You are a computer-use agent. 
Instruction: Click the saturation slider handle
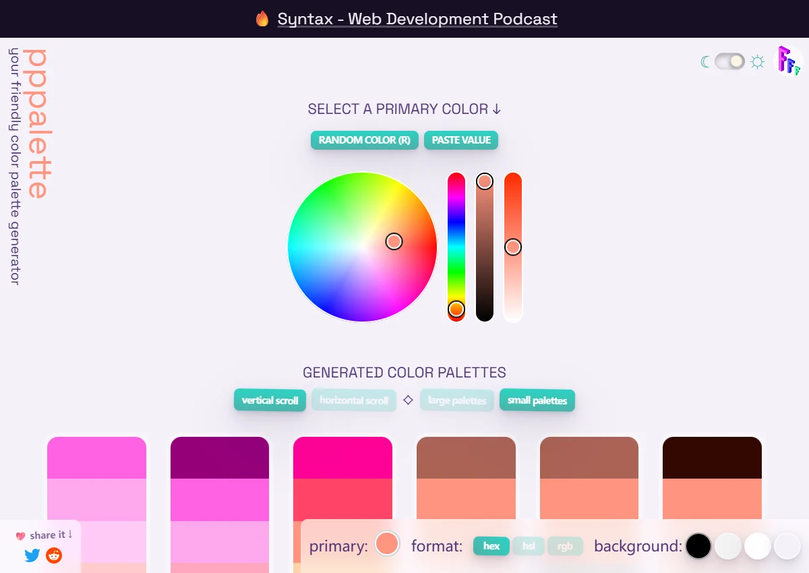tap(513, 247)
